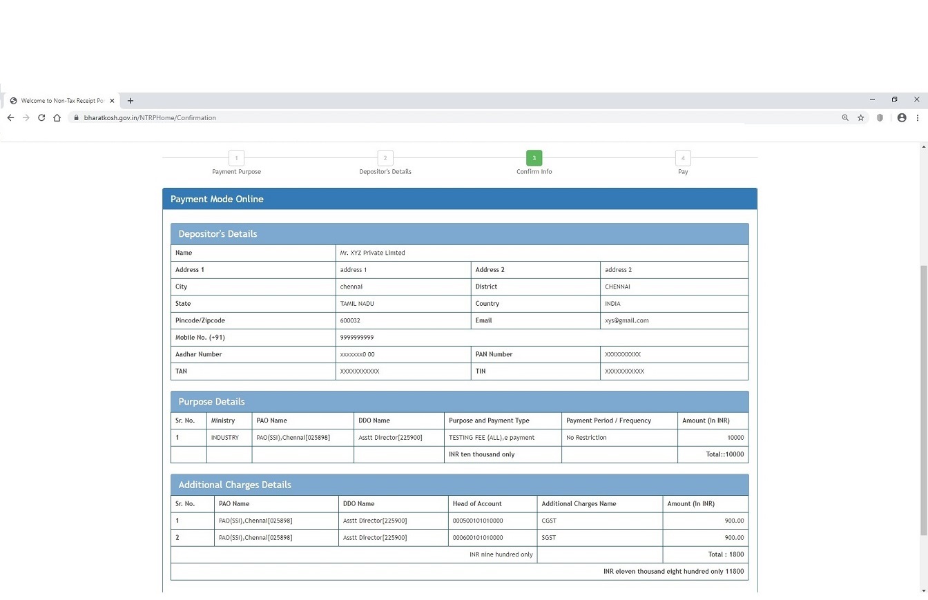
Task: Click scrollbar down arrow
Action: click(924, 591)
